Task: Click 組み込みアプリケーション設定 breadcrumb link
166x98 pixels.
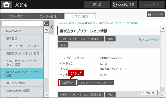Action: coord(118,23)
